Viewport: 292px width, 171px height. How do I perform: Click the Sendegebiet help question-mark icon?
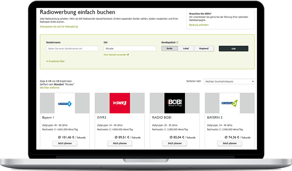click(x=177, y=42)
